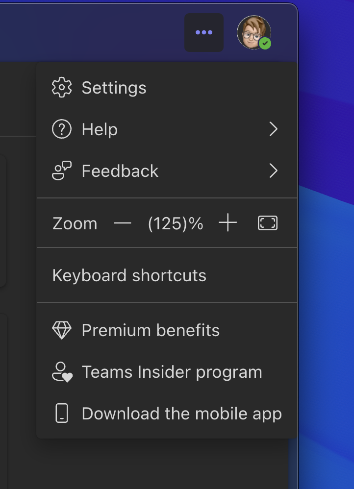Click the three-dots more options button
Viewport: 354px width, 489px height.
[204, 32]
